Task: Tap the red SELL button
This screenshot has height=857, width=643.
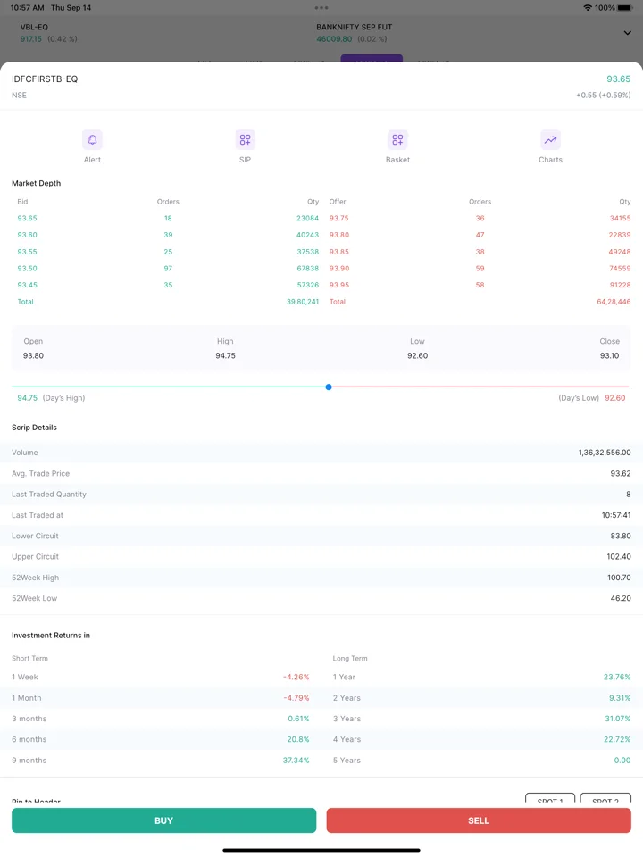Action: point(479,820)
